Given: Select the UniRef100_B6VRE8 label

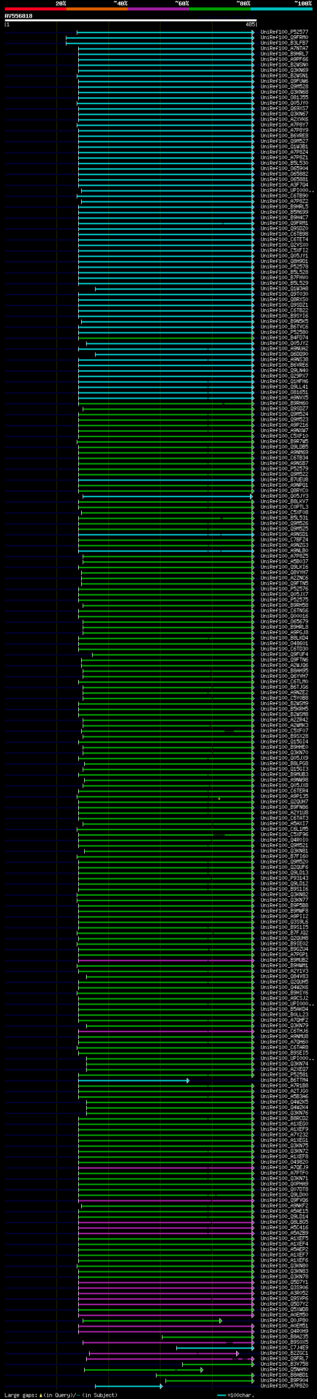Looking at the screenshot, I should tap(284, 136).
